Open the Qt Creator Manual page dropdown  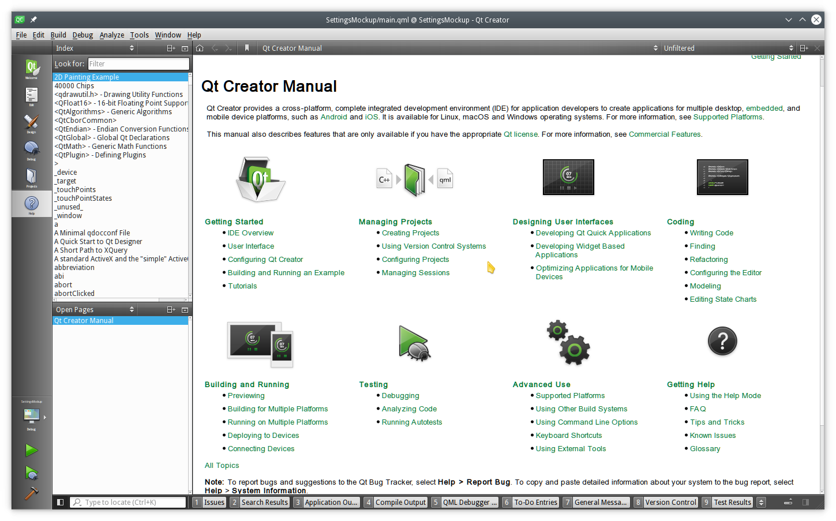click(459, 48)
